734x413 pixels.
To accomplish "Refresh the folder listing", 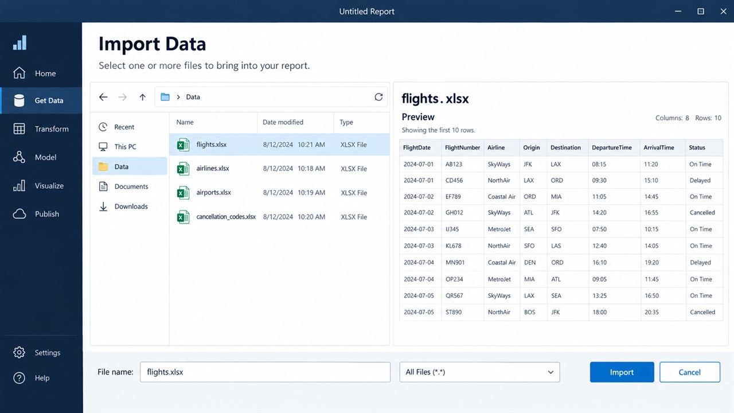I will coord(378,97).
